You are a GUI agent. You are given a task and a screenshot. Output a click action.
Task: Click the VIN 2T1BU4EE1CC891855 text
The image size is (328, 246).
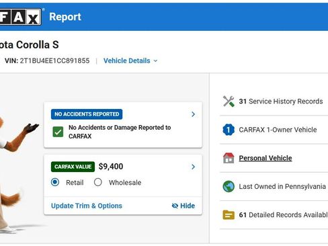click(47, 60)
